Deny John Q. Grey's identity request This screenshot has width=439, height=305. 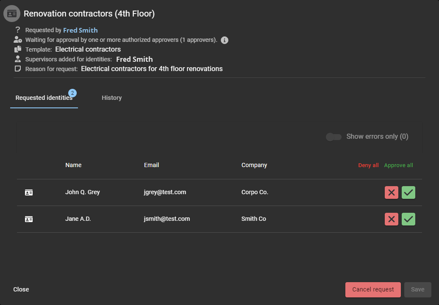point(391,192)
